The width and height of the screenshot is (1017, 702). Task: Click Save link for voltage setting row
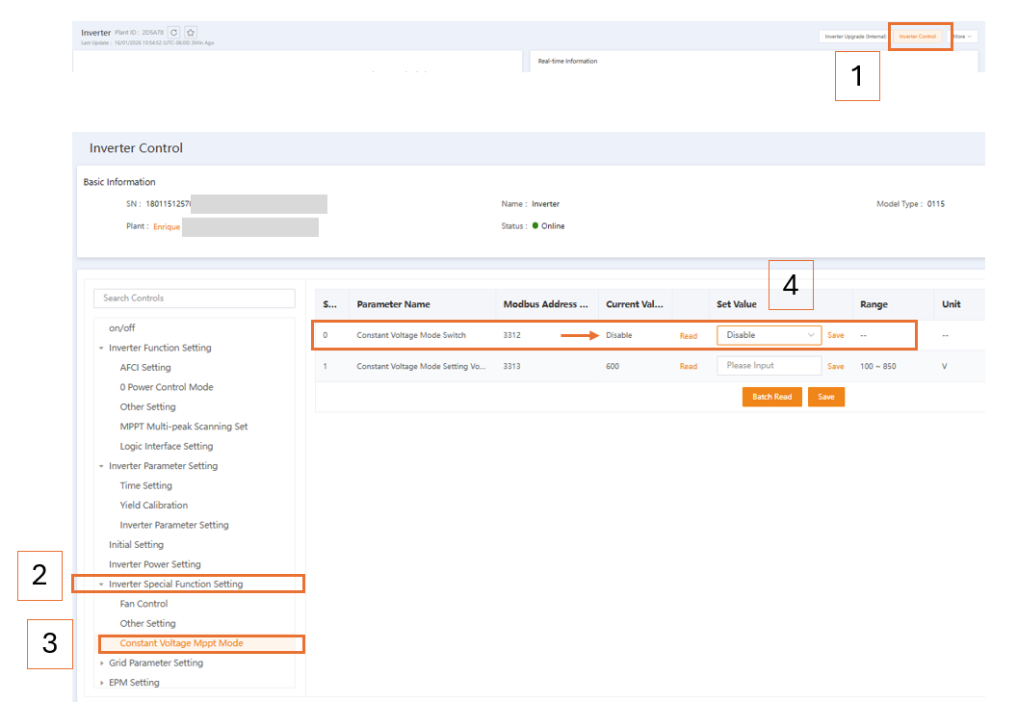click(x=835, y=367)
